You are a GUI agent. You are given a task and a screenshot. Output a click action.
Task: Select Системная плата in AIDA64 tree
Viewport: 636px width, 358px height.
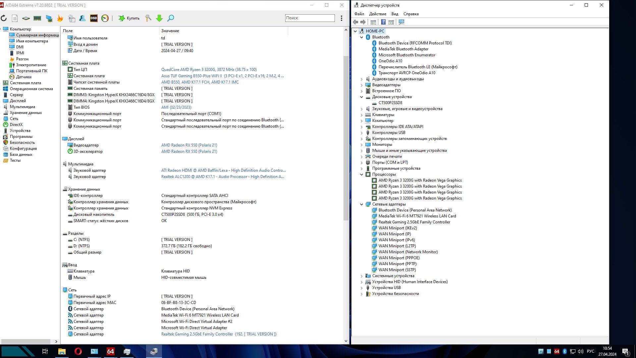(x=25, y=83)
